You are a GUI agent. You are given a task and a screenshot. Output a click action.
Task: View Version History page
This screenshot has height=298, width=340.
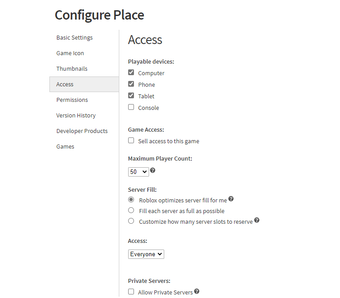point(76,116)
